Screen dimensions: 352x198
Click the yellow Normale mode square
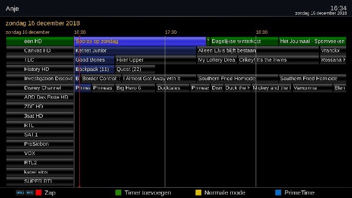click(x=198, y=193)
